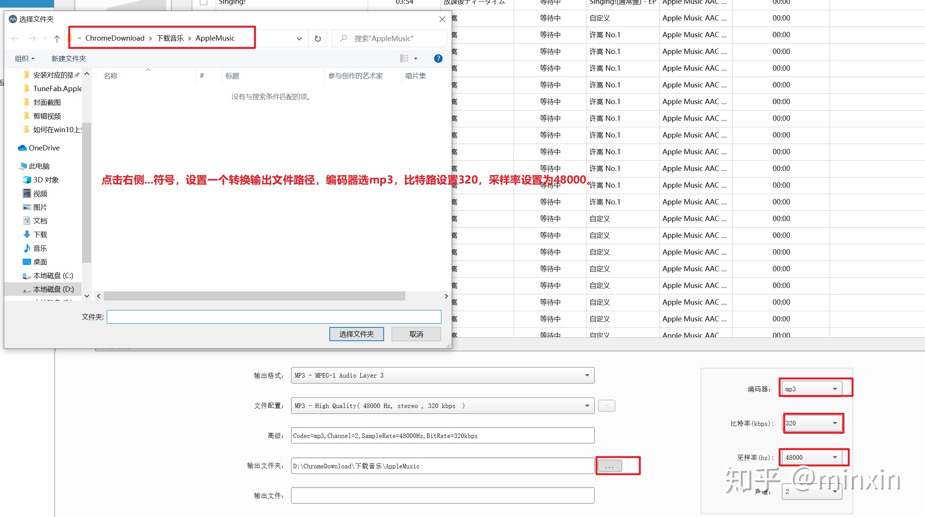
Task: Click the forward navigation arrow
Action: 32,38
